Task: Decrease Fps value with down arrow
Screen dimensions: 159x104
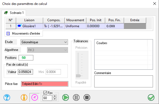Action: point(55,99)
